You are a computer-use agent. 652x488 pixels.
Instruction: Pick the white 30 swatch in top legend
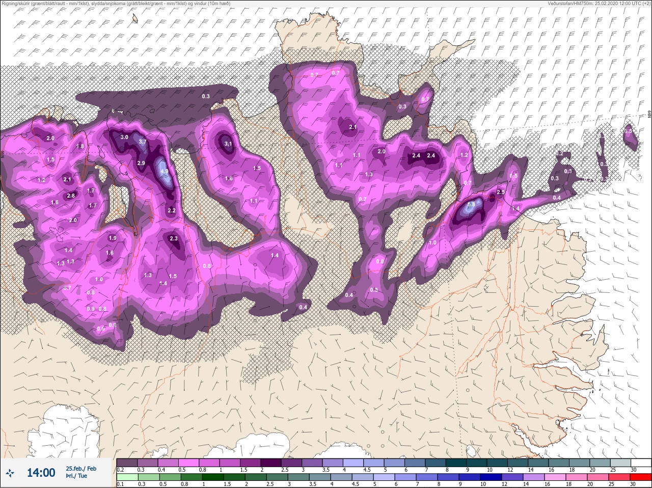(x=641, y=463)
